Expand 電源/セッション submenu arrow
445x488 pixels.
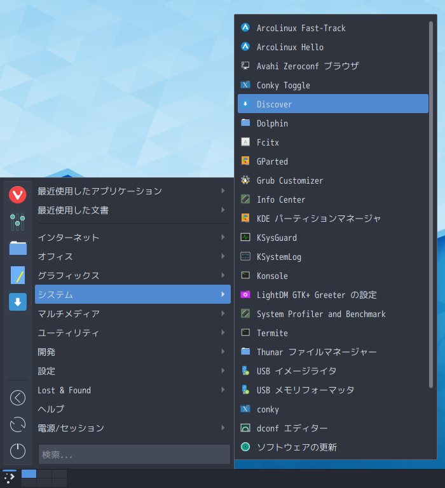223,428
